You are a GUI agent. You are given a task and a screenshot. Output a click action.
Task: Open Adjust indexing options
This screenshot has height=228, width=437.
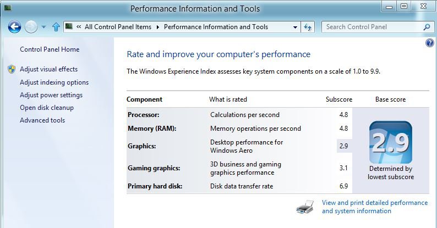54,82
